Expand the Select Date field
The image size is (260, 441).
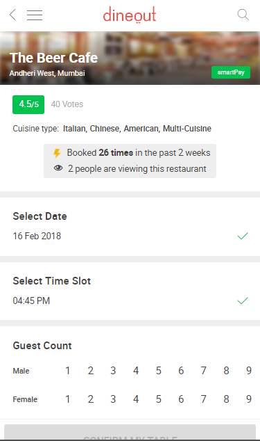(x=130, y=227)
